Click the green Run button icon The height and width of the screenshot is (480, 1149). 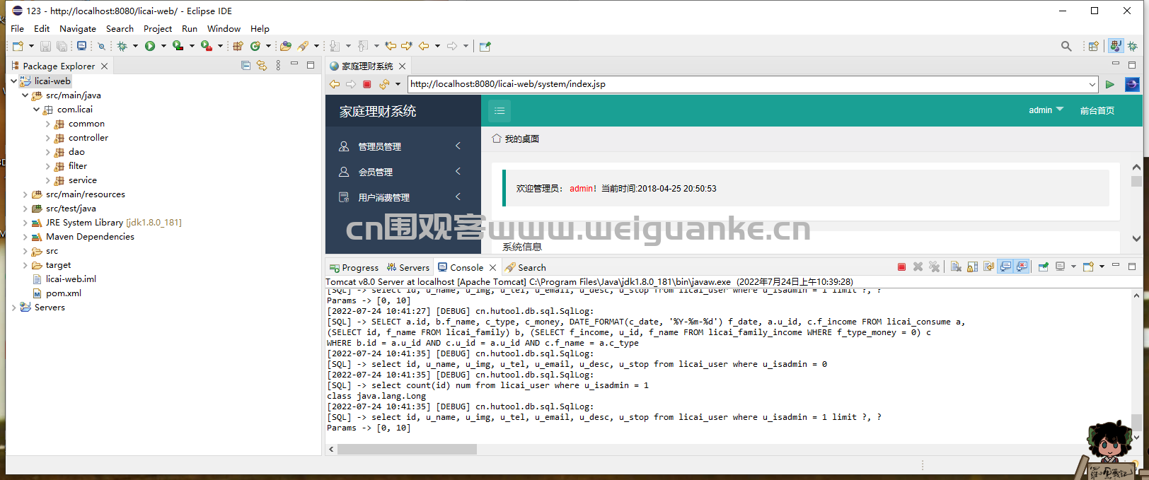(150, 46)
